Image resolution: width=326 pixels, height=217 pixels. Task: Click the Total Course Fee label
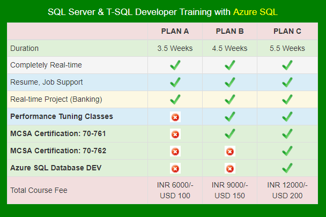[39, 190]
